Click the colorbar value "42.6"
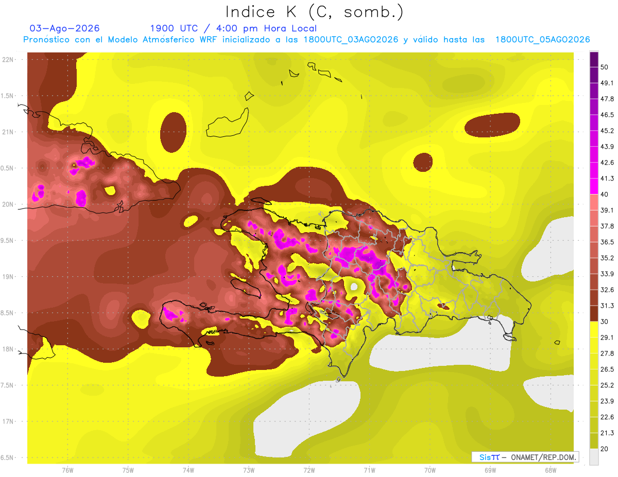This screenshot has height=477, width=618. point(607,163)
